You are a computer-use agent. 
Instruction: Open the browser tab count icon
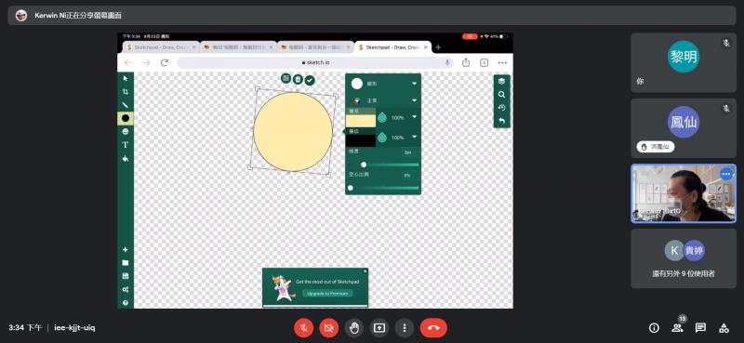tap(484, 62)
